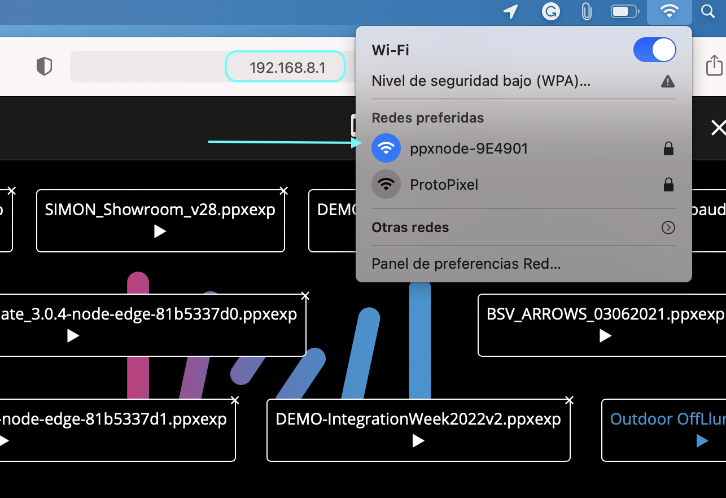This screenshot has height=498, width=726.
Task: Click the privacy shield icon in the browser
Action: point(44,65)
